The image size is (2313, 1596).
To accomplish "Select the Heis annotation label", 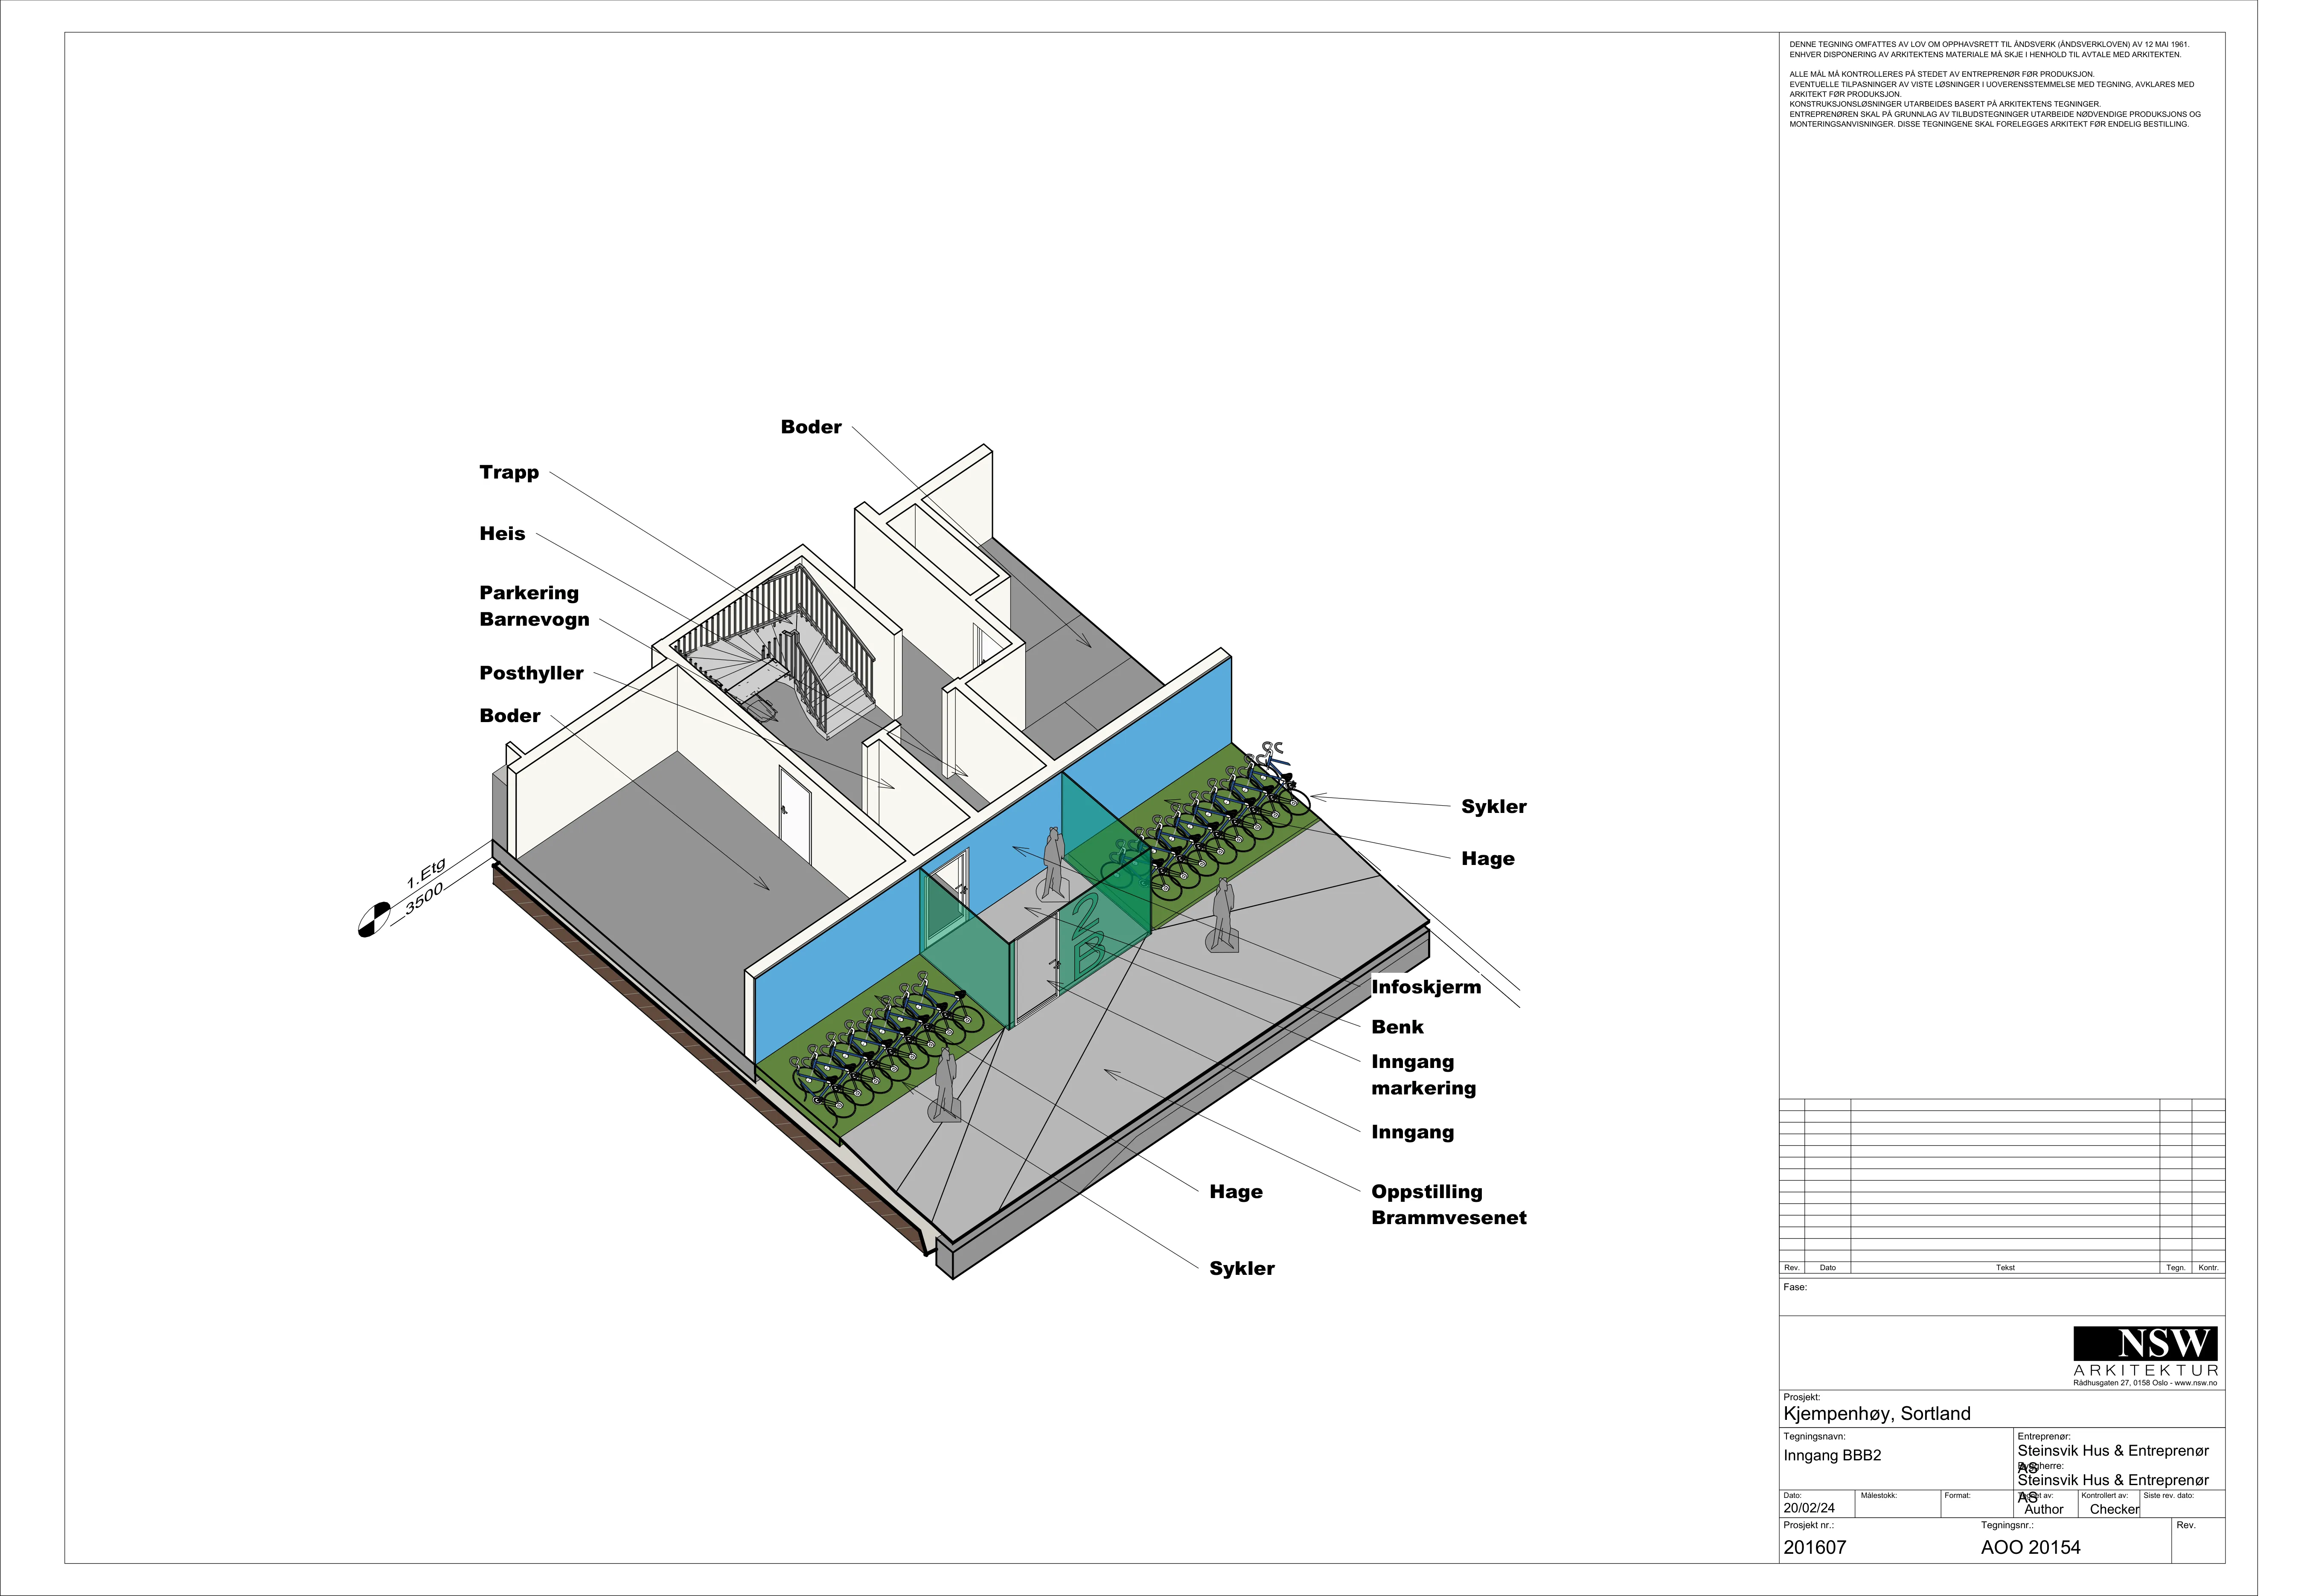I will [502, 533].
